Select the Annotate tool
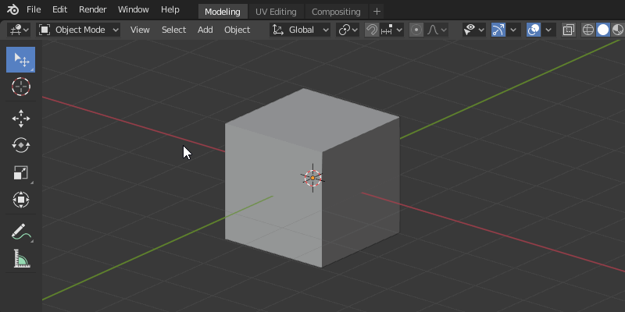 [21, 231]
